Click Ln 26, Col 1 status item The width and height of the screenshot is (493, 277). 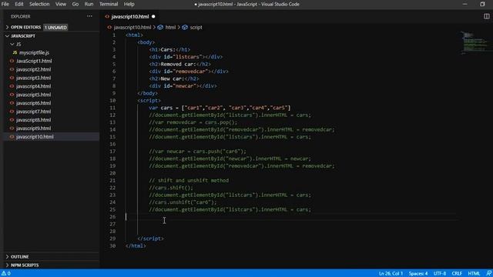click(x=391, y=273)
